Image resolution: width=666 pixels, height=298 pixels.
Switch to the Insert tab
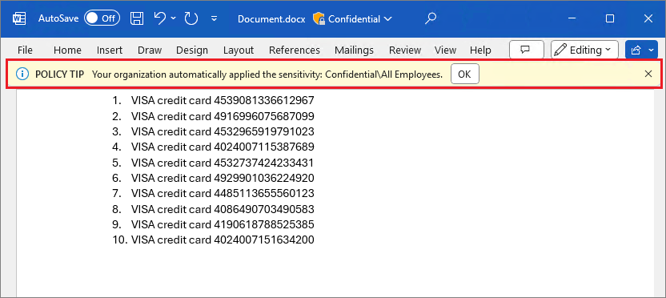click(110, 50)
